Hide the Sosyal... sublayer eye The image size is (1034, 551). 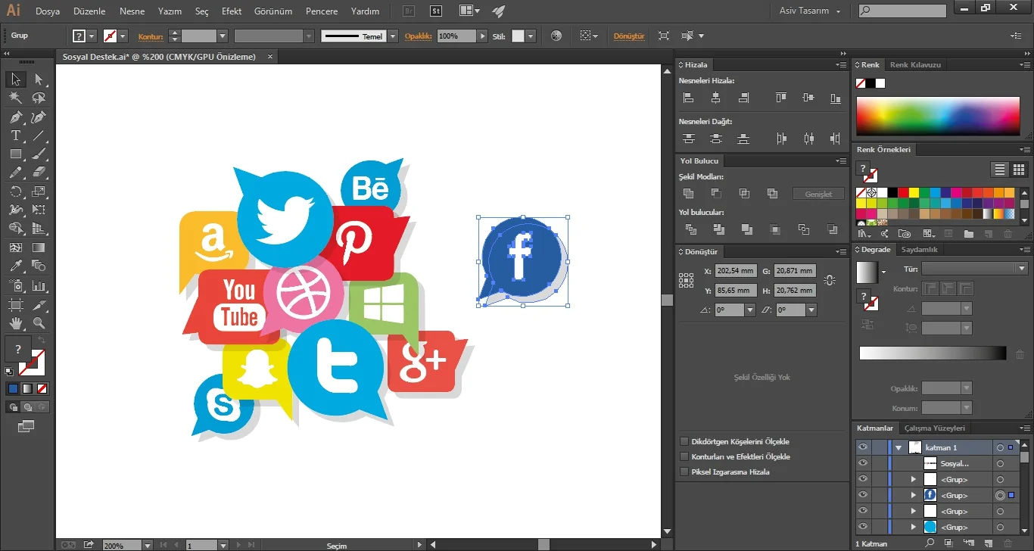(862, 463)
